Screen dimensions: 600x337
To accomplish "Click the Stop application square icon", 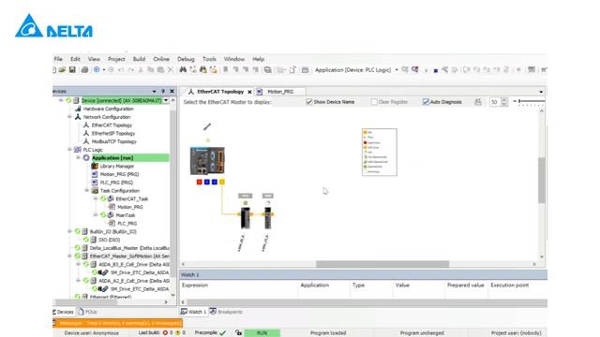I will coord(435,70).
